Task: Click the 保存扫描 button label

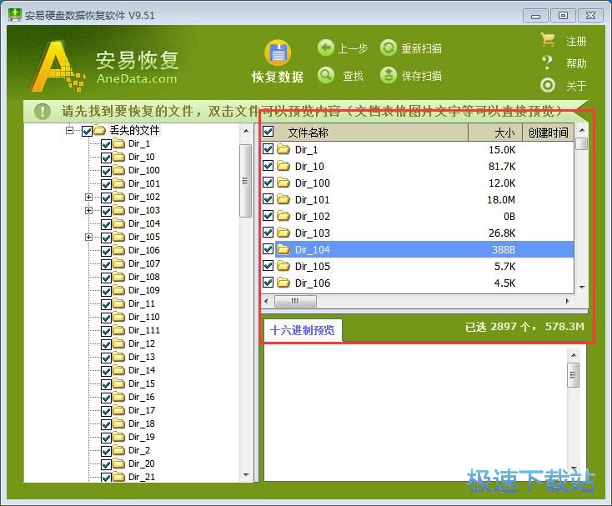Action: tap(422, 76)
